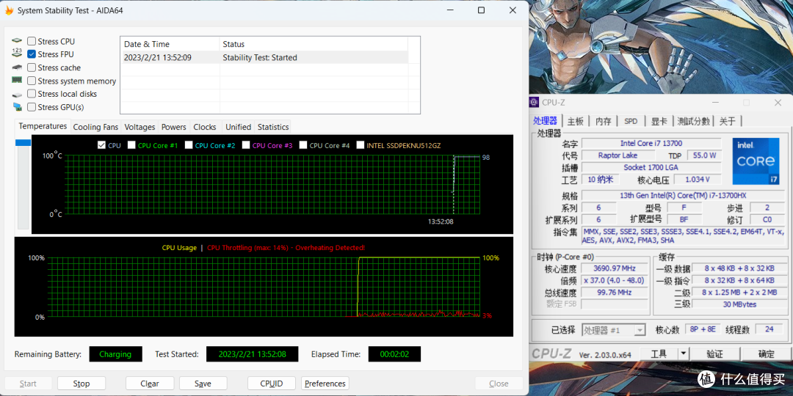Open the Cooling Fans tab
The image size is (793, 396).
95,128
